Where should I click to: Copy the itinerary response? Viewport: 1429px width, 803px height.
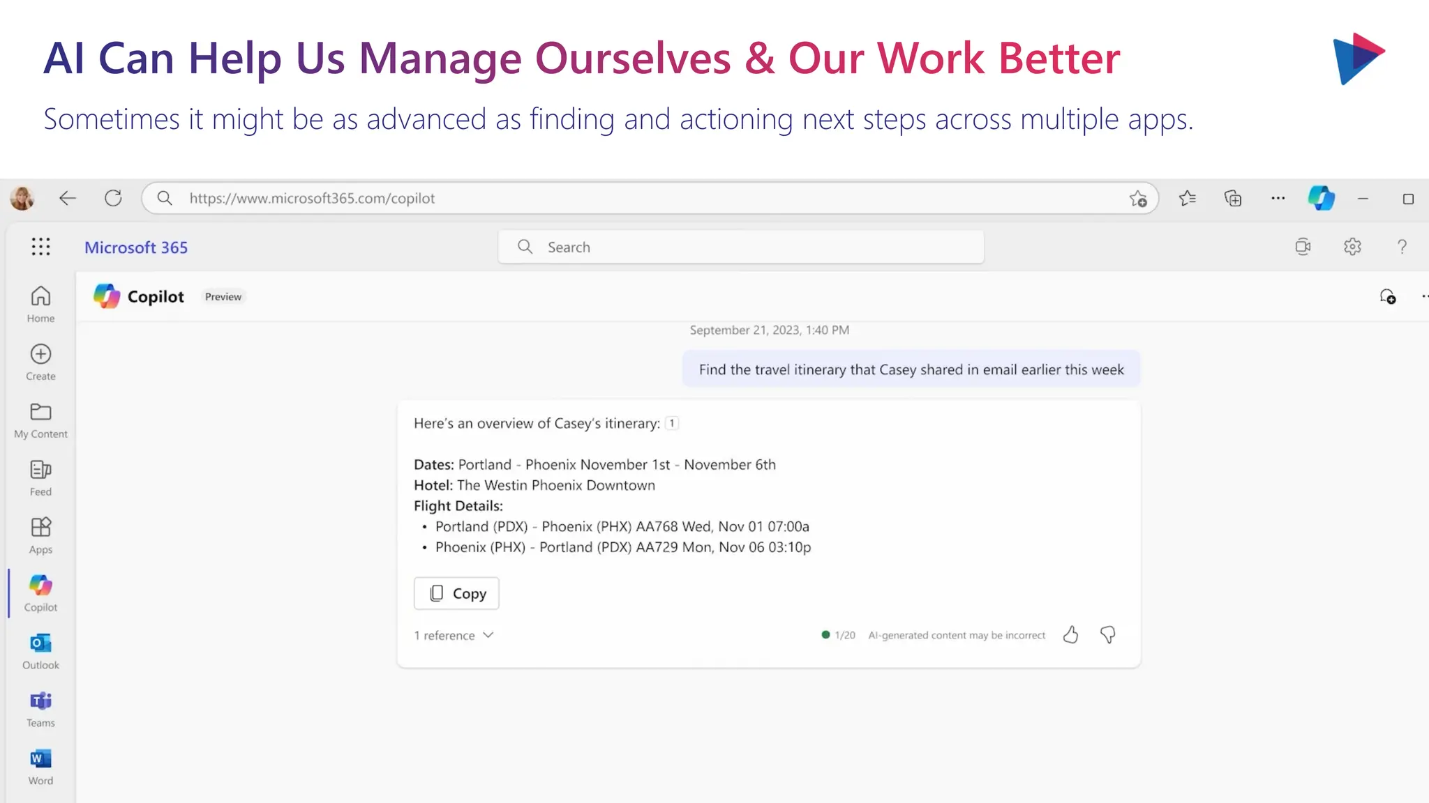(x=456, y=593)
